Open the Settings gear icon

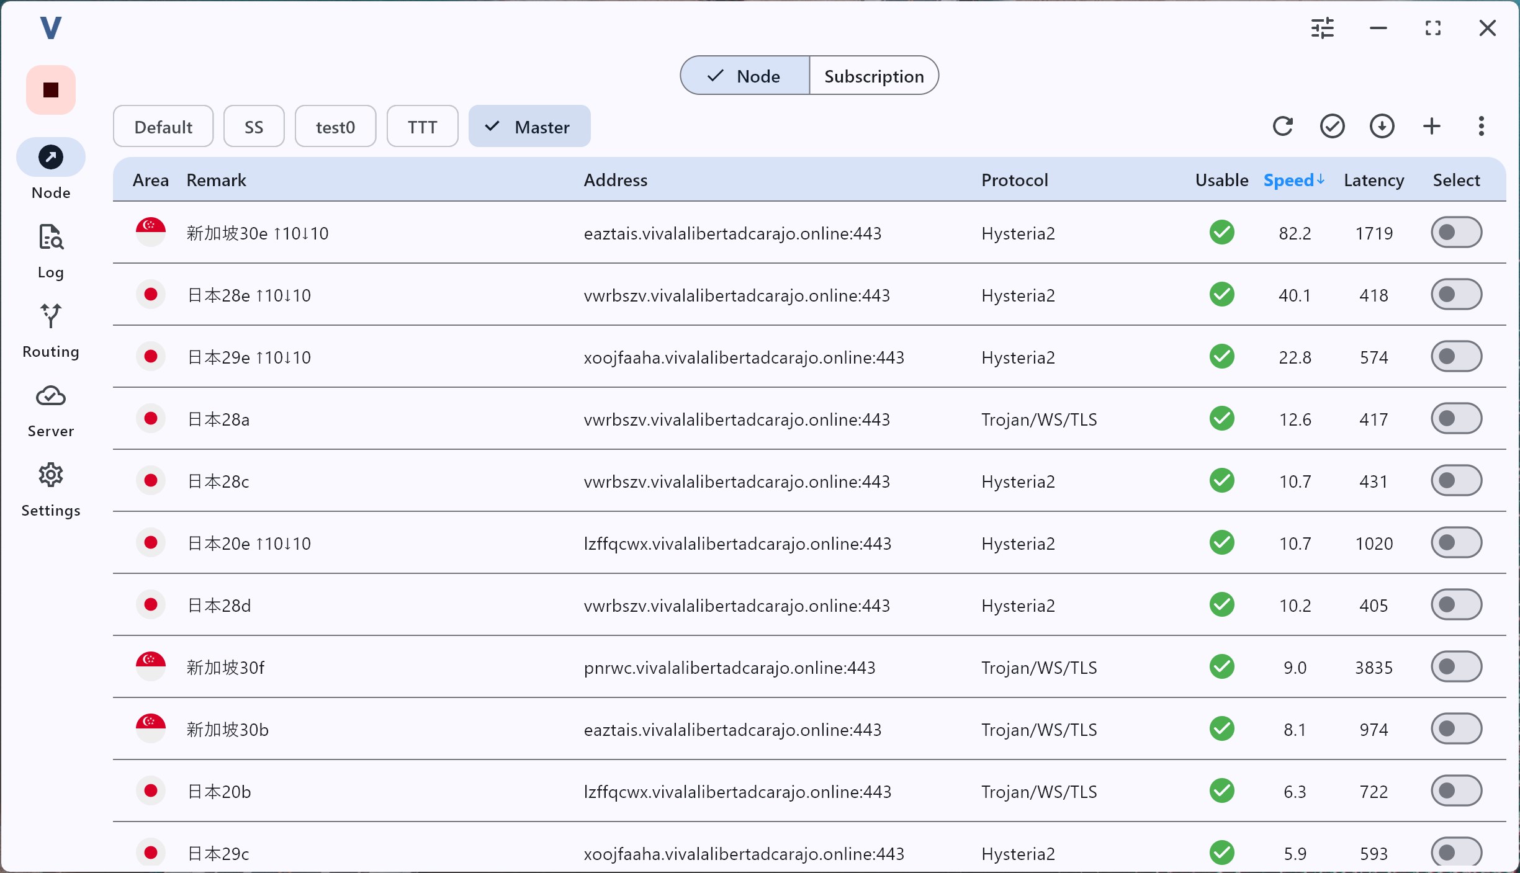51,475
